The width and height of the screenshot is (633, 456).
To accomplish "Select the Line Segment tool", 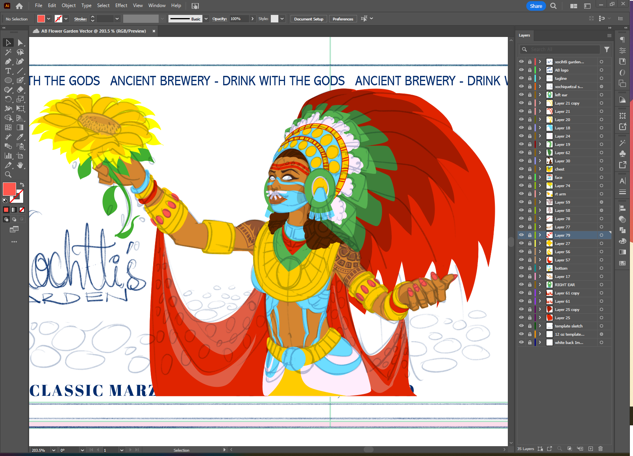I will tap(20, 71).
